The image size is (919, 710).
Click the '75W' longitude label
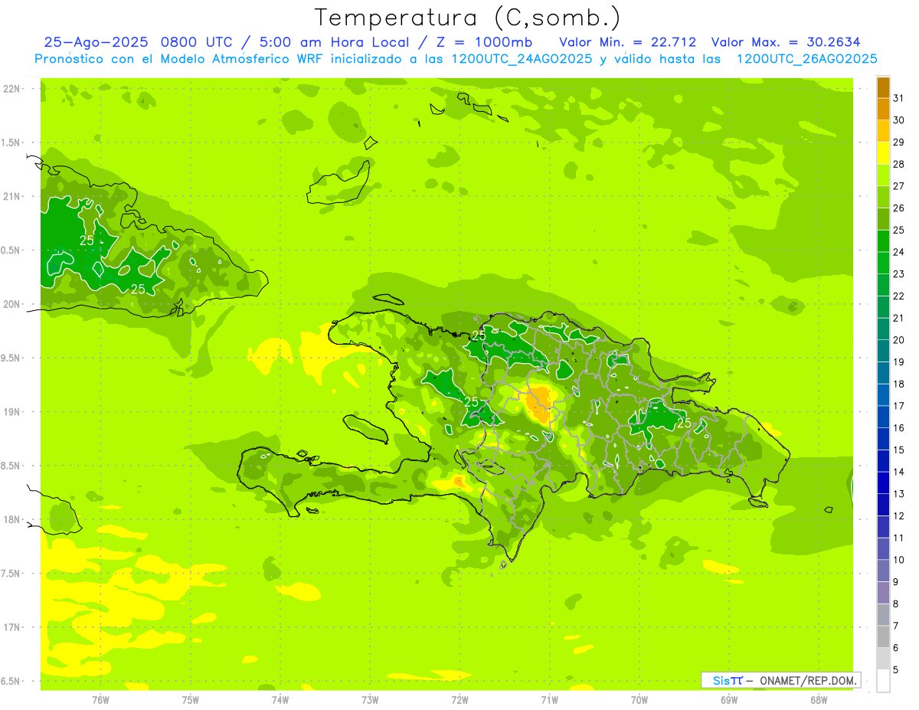(190, 699)
